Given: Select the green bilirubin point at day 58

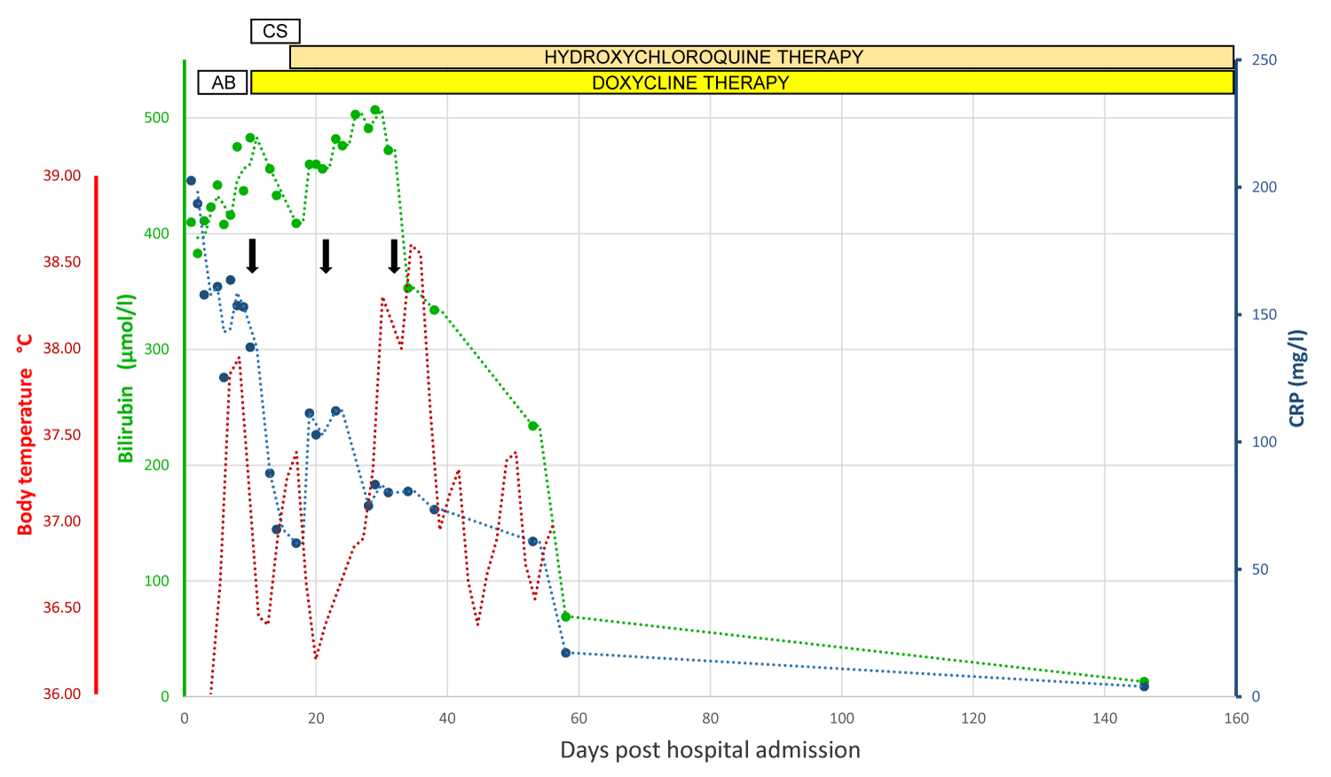Looking at the screenshot, I should point(565,616).
